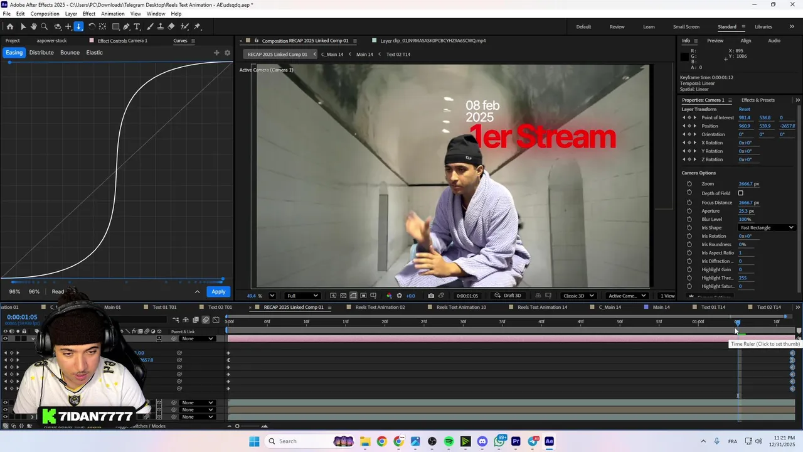The image size is (803, 452).
Task: Select the Selection arrow tool
Action: click(x=23, y=26)
